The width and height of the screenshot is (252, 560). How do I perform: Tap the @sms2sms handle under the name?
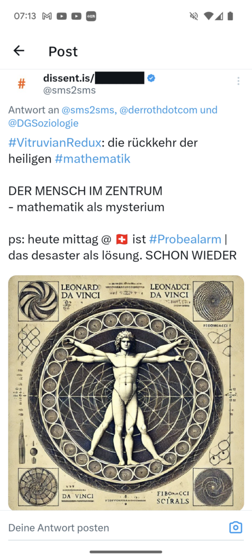[69, 90]
